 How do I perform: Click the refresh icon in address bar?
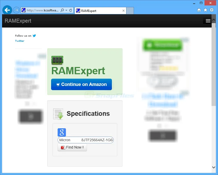coord(71,10)
